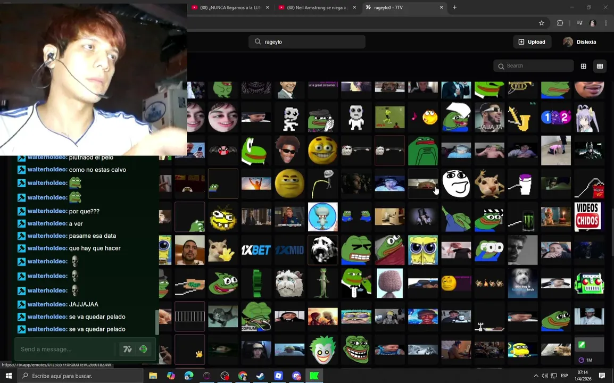614x383 pixels.
Task: Open Chrome media controls icon
Action: [579, 23]
